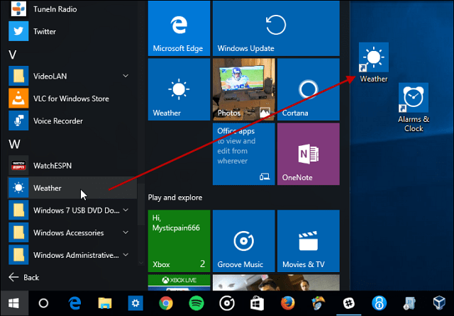The height and width of the screenshot is (316, 454).
Task: Switch to Slack hashtag icon on taskbar
Action: 348,303
